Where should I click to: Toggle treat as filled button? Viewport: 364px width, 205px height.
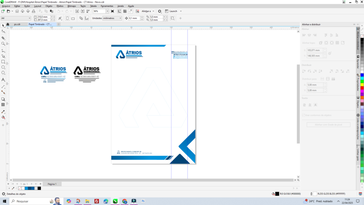pos(172,18)
